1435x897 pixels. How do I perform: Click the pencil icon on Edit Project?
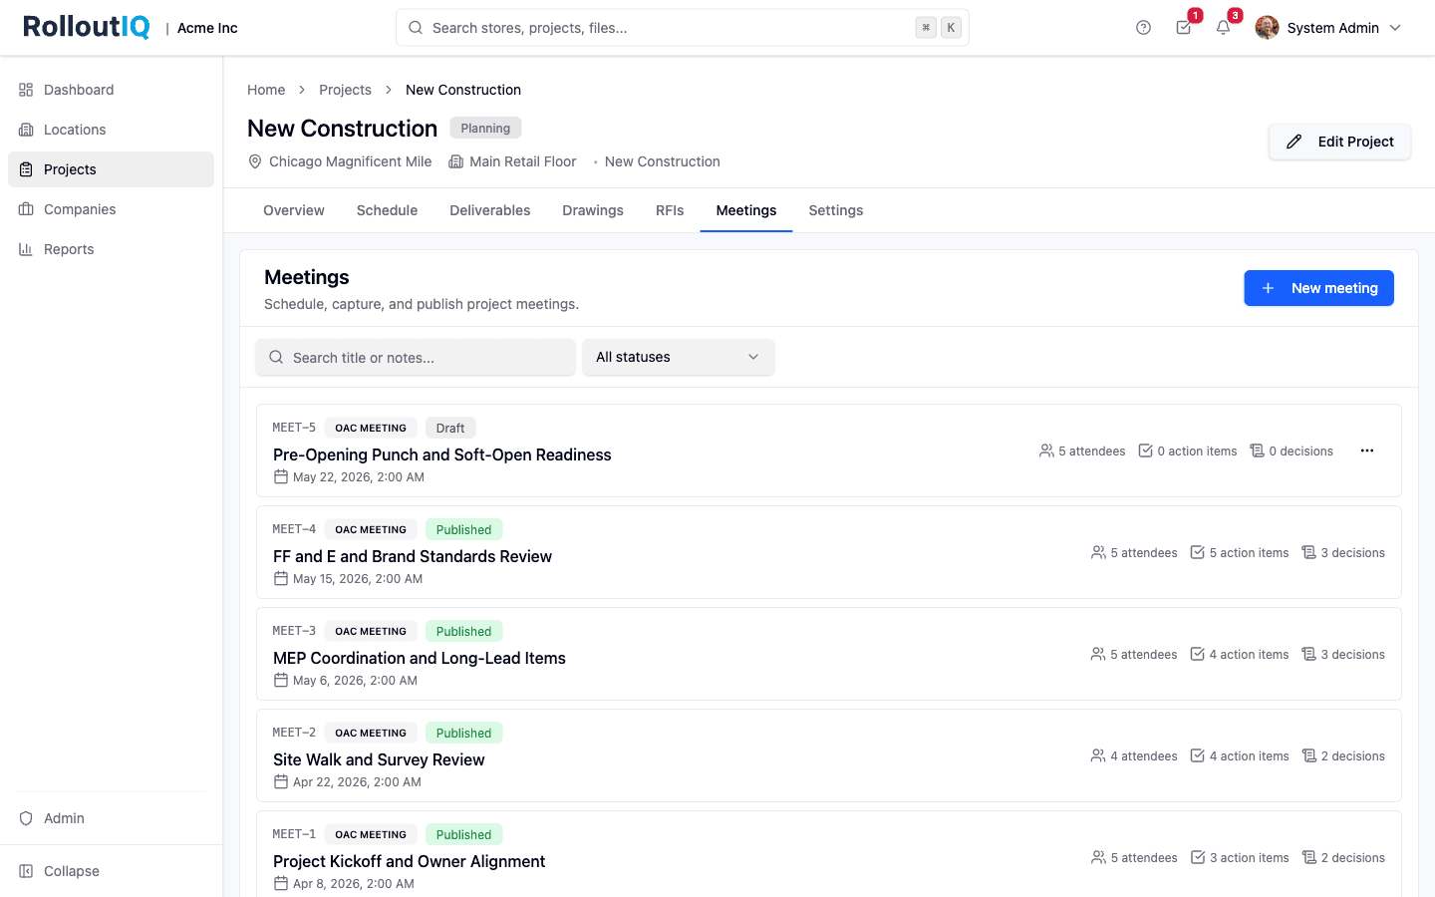coord(1293,142)
